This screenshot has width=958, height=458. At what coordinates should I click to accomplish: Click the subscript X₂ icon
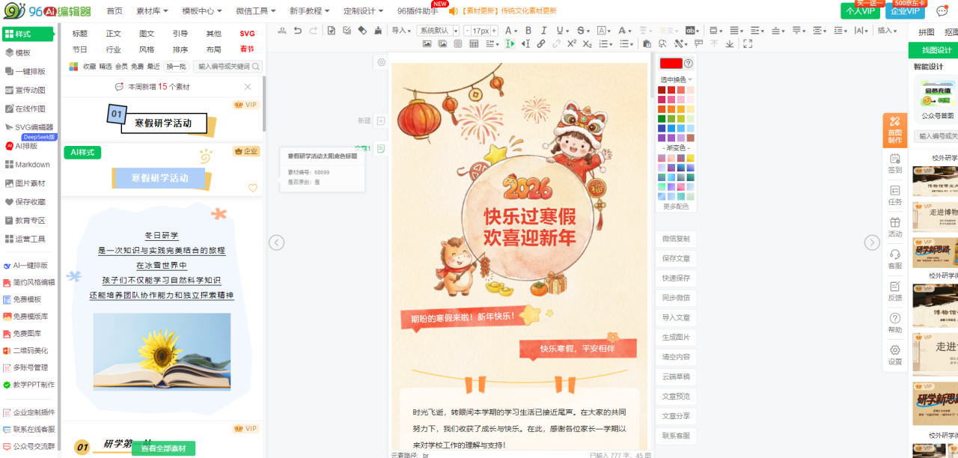[588, 44]
